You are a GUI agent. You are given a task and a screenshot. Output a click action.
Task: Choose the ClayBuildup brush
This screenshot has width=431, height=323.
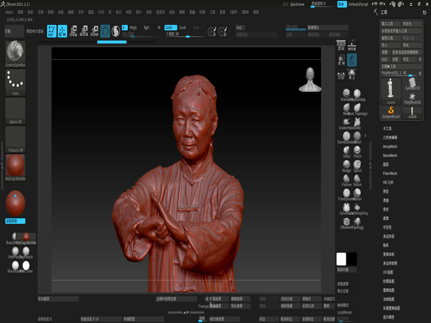[357, 93]
